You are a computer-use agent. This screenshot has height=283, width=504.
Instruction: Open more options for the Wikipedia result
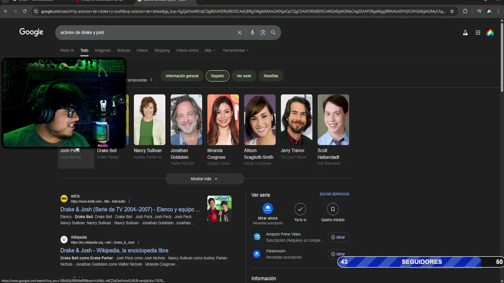point(138,243)
